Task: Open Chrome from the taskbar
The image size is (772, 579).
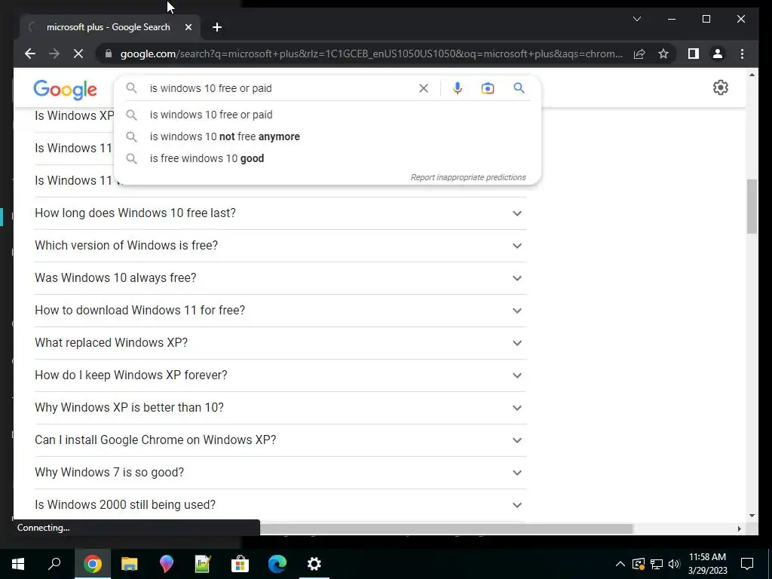Action: 93,564
